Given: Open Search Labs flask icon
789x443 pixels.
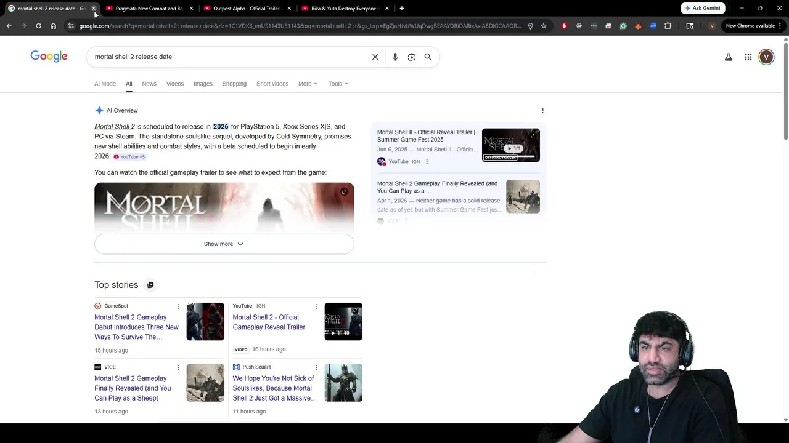Looking at the screenshot, I should [728, 57].
